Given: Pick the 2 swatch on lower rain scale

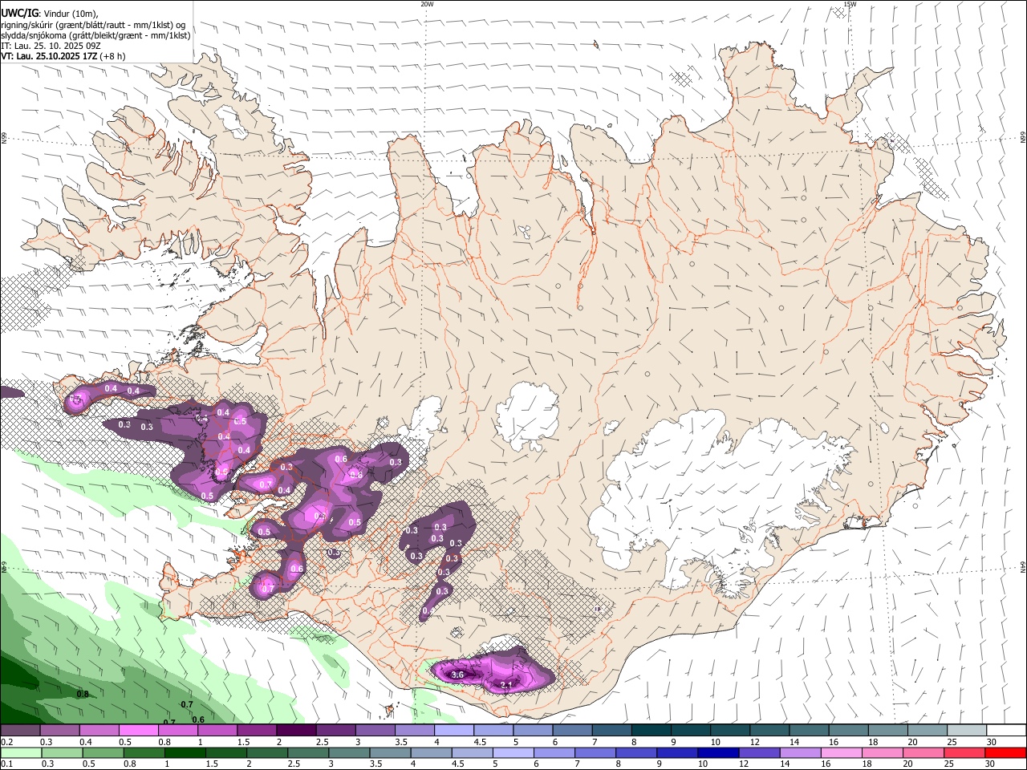Looking at the screenshot, I should point(266,753).
